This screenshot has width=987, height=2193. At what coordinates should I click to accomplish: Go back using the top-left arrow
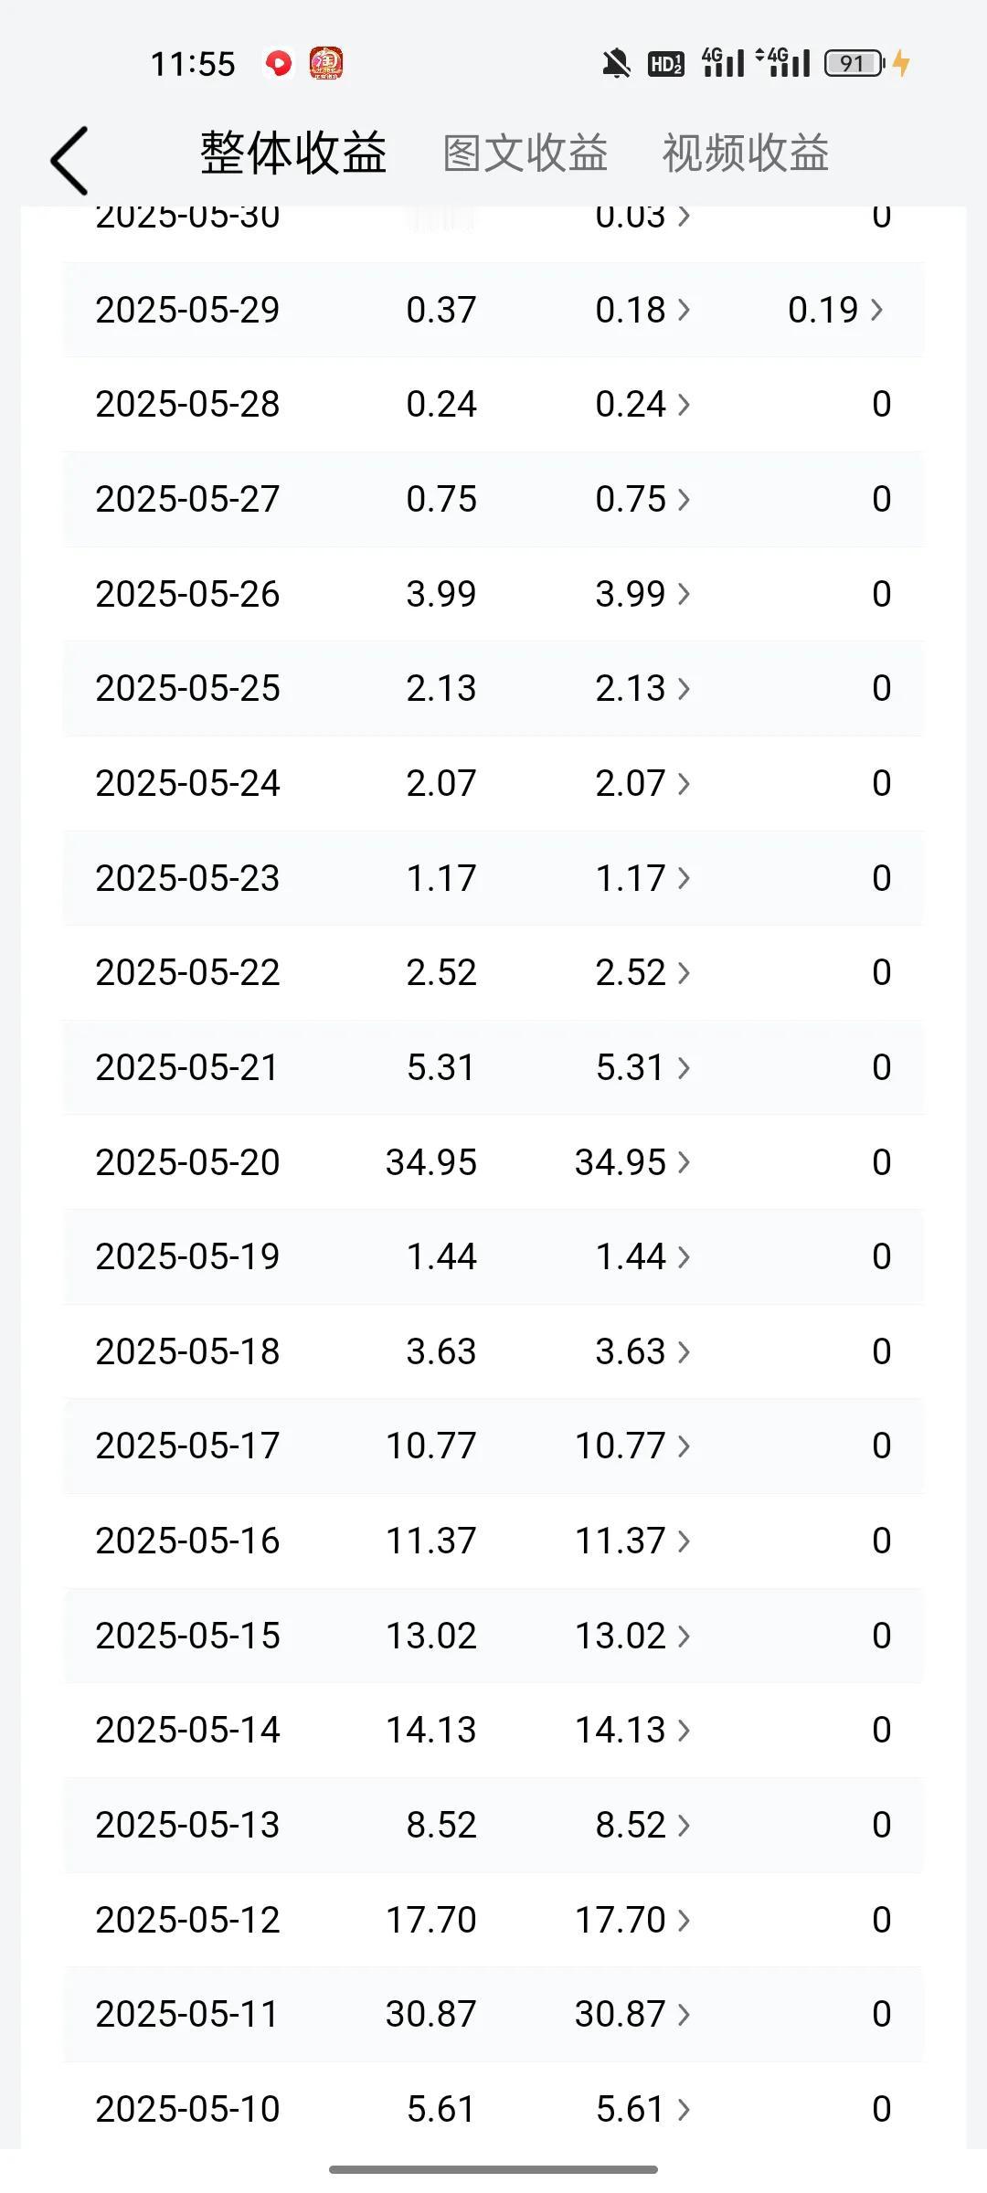pyautogui.click(x=69, y=161)
